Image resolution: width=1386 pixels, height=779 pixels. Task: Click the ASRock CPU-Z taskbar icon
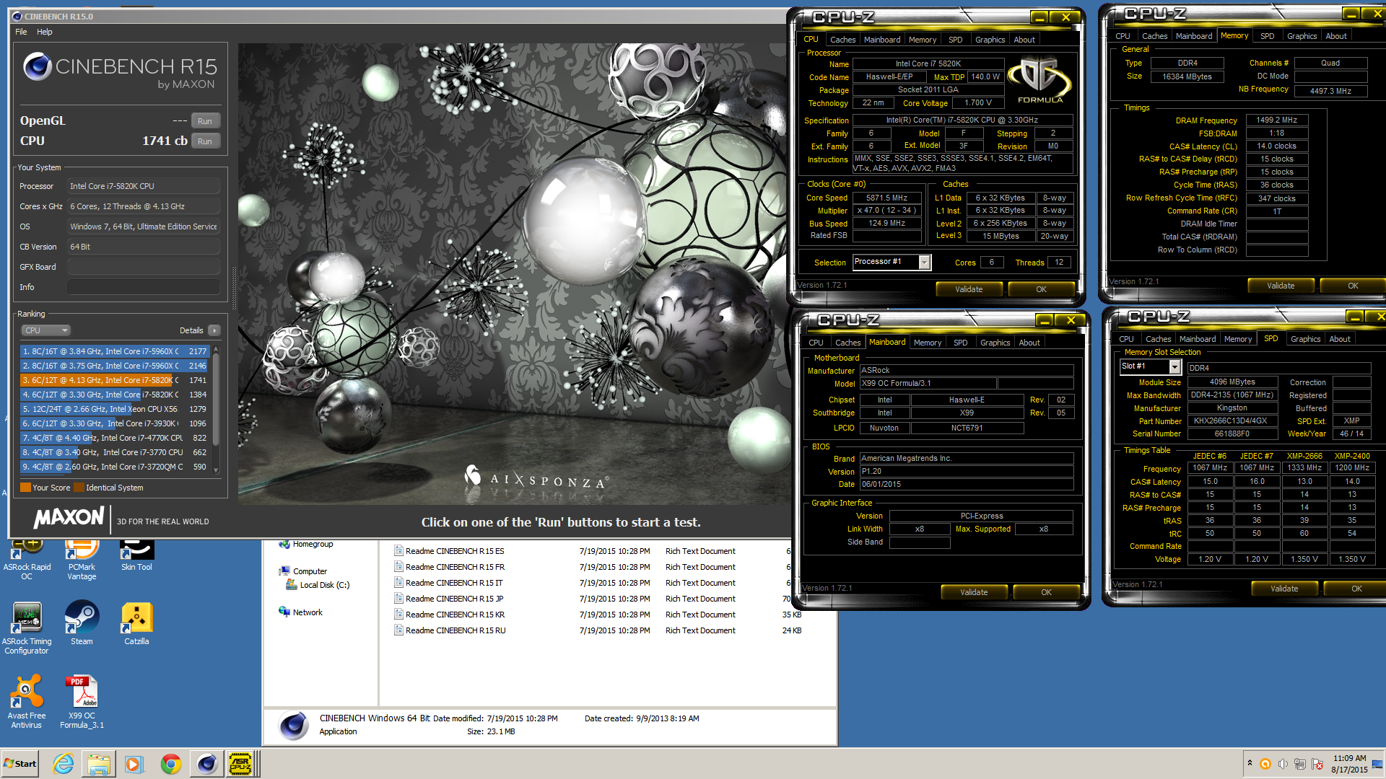coord(240,764)
